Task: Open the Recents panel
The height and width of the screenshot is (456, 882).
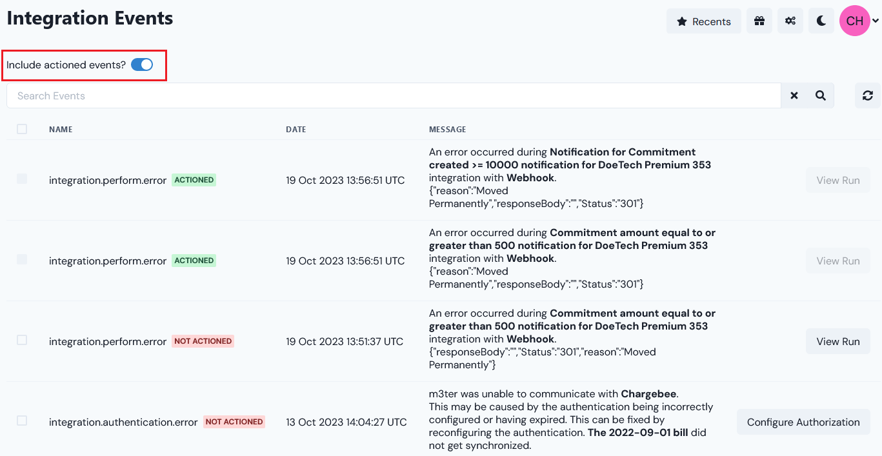Action: point(703,21)
